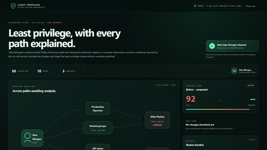Select the API token node
Image resolution: width=267 pixels, height=150 pixels.
pos(98,147)
